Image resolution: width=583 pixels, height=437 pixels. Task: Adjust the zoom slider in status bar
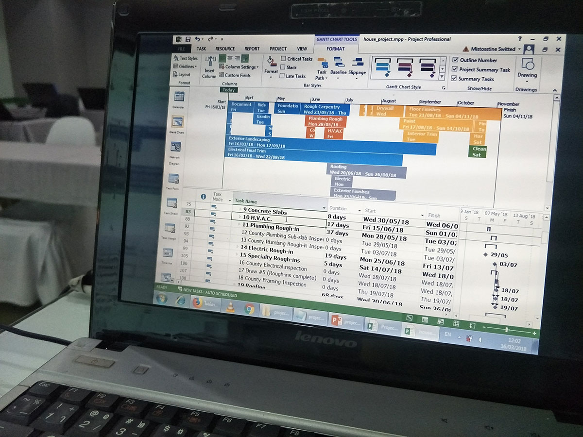507,331
